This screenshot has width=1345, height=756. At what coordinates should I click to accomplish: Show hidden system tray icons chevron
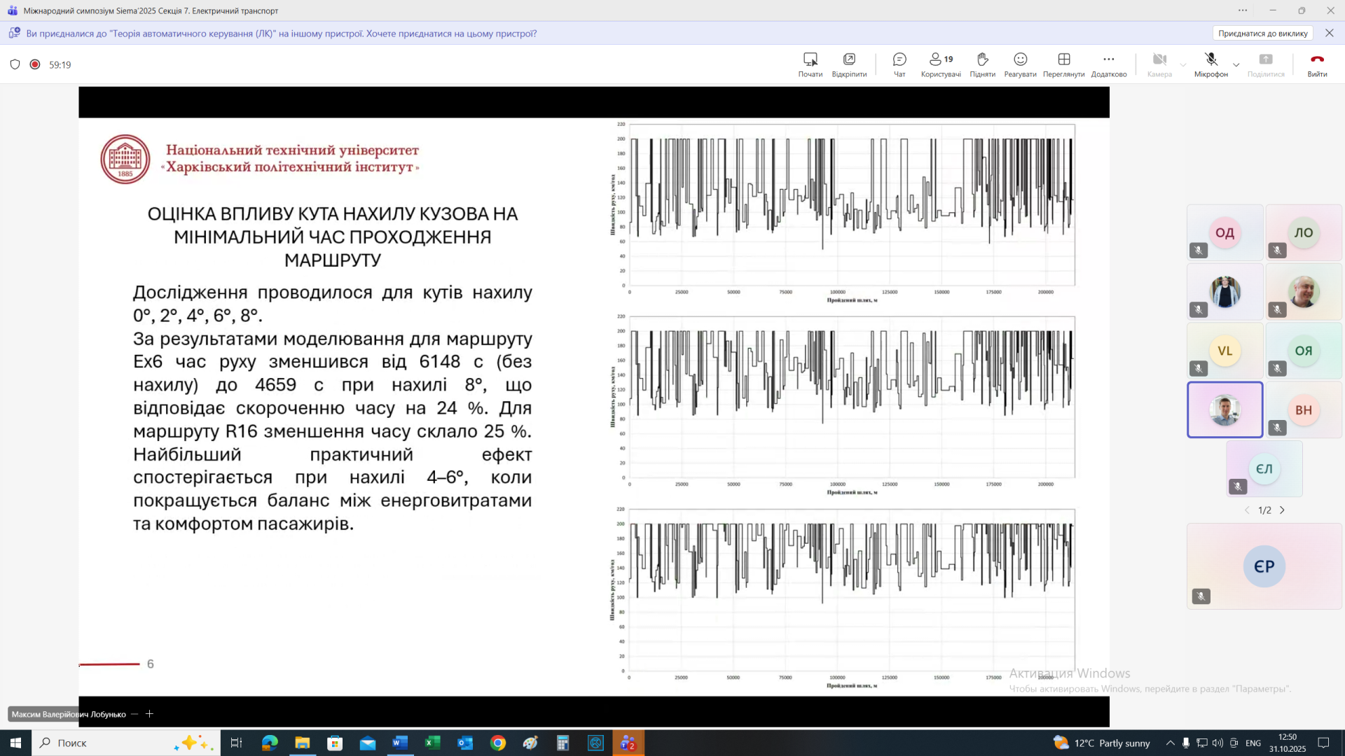(x=1170, y=743)
